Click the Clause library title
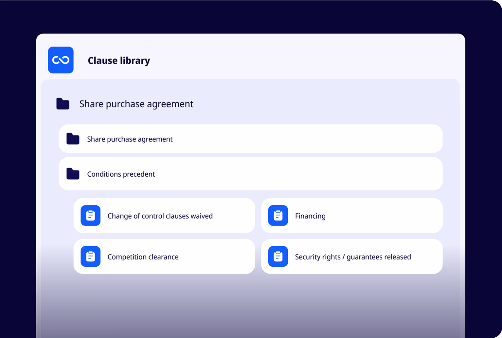The width and height of the screenshot is (502, 338). click(119, 61)
